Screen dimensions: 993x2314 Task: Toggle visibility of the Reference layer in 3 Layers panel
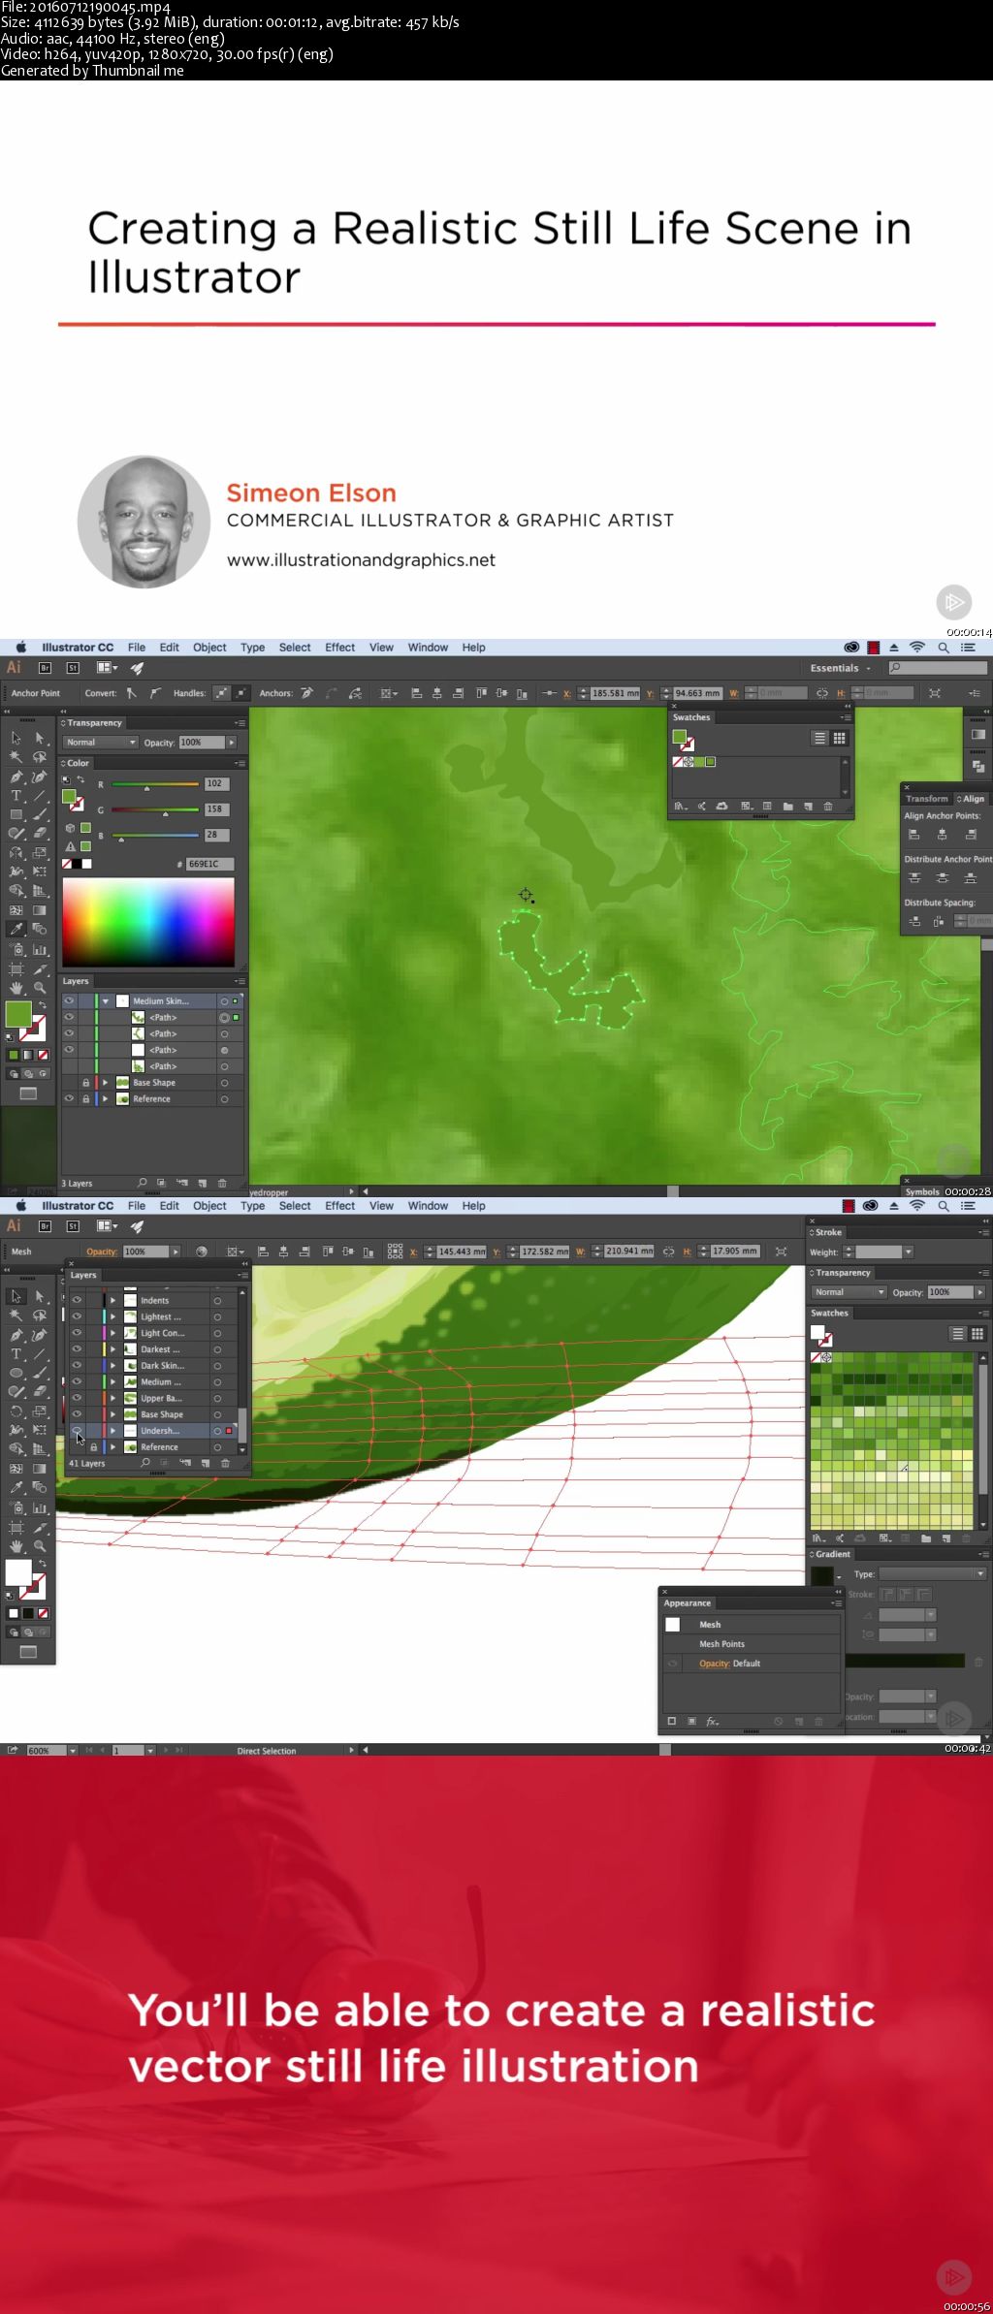point(69,1099)
